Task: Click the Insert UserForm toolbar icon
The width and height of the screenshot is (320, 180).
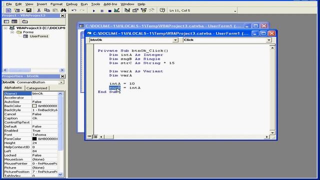Action: tap(17, 10)
